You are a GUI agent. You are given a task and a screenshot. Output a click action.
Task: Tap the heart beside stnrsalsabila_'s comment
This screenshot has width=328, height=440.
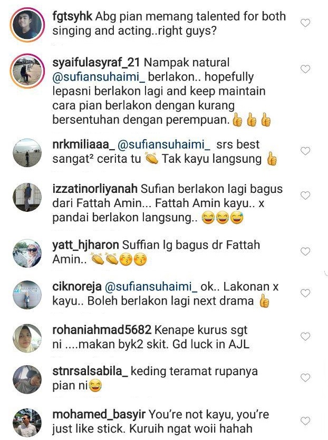click(305, 378)
